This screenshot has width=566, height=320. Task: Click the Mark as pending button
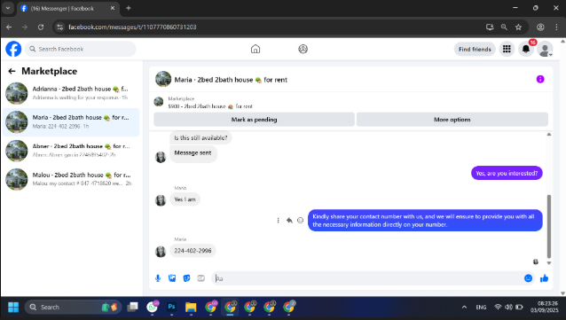254,120
